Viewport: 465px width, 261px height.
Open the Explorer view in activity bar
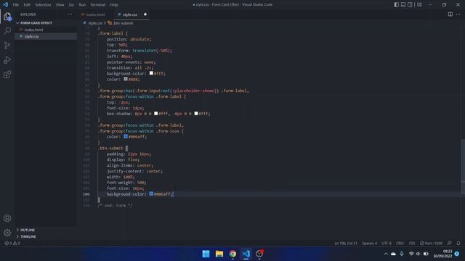(x=7, y=17)
